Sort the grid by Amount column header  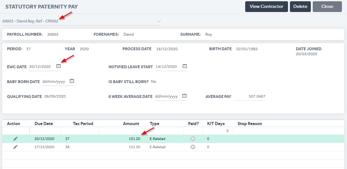pyautogui.click(x=131, y=124)
